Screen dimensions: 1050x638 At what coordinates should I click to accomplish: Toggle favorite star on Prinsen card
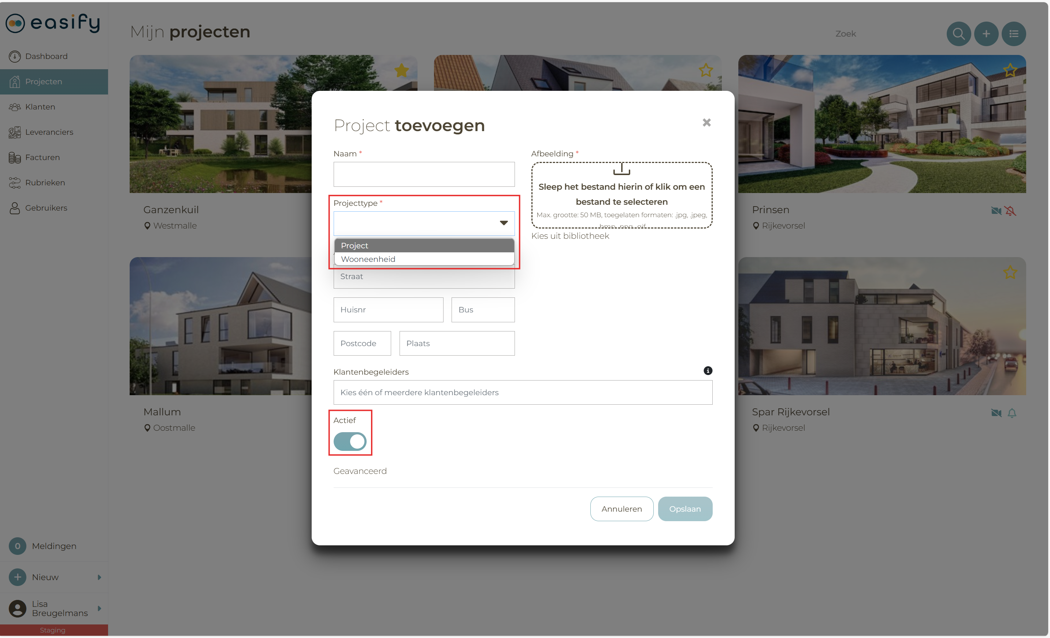(1010, 70)
